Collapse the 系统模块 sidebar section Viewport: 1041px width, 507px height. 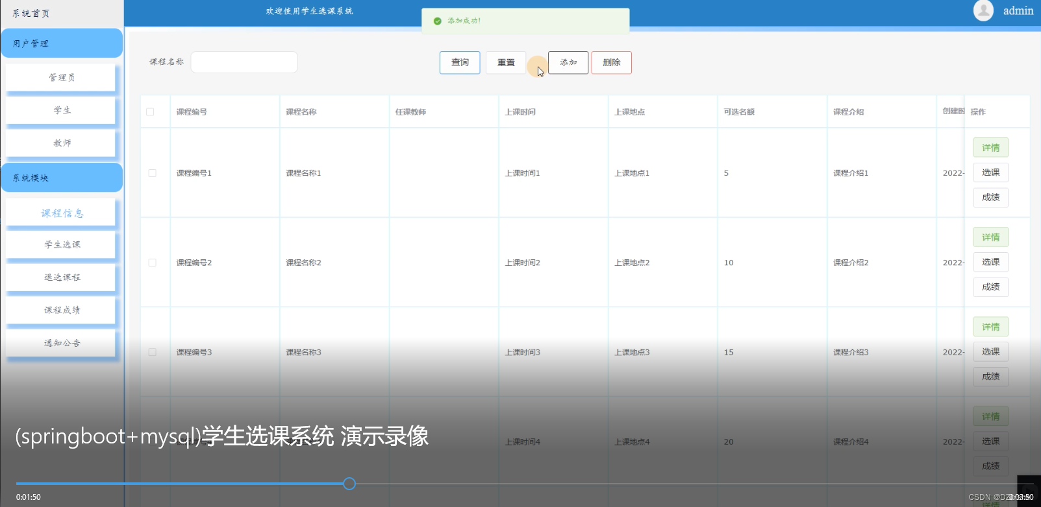point(62,178)
